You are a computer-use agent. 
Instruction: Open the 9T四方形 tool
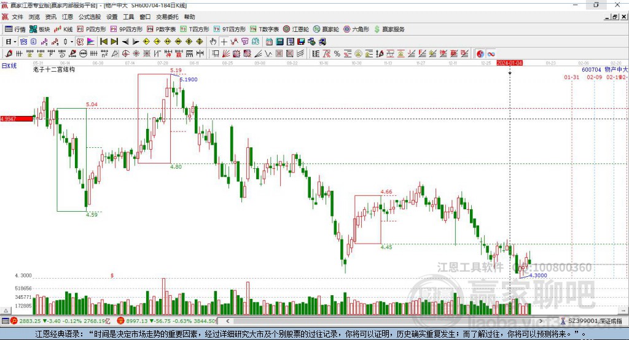tap(230, 29)
